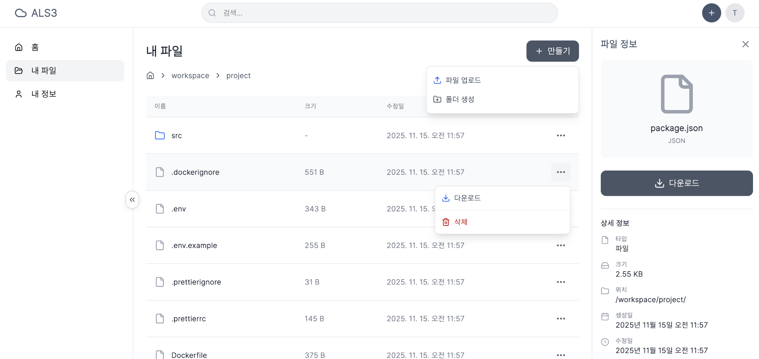Open the src folder

(176, 136)
